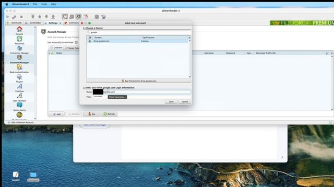This screenshot has width=334, height=187.
Task: Sort accounts by Username column
Action: [x=209, y=53]
